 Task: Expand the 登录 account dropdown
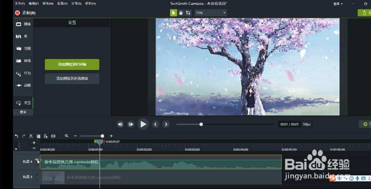pos(338,4)
